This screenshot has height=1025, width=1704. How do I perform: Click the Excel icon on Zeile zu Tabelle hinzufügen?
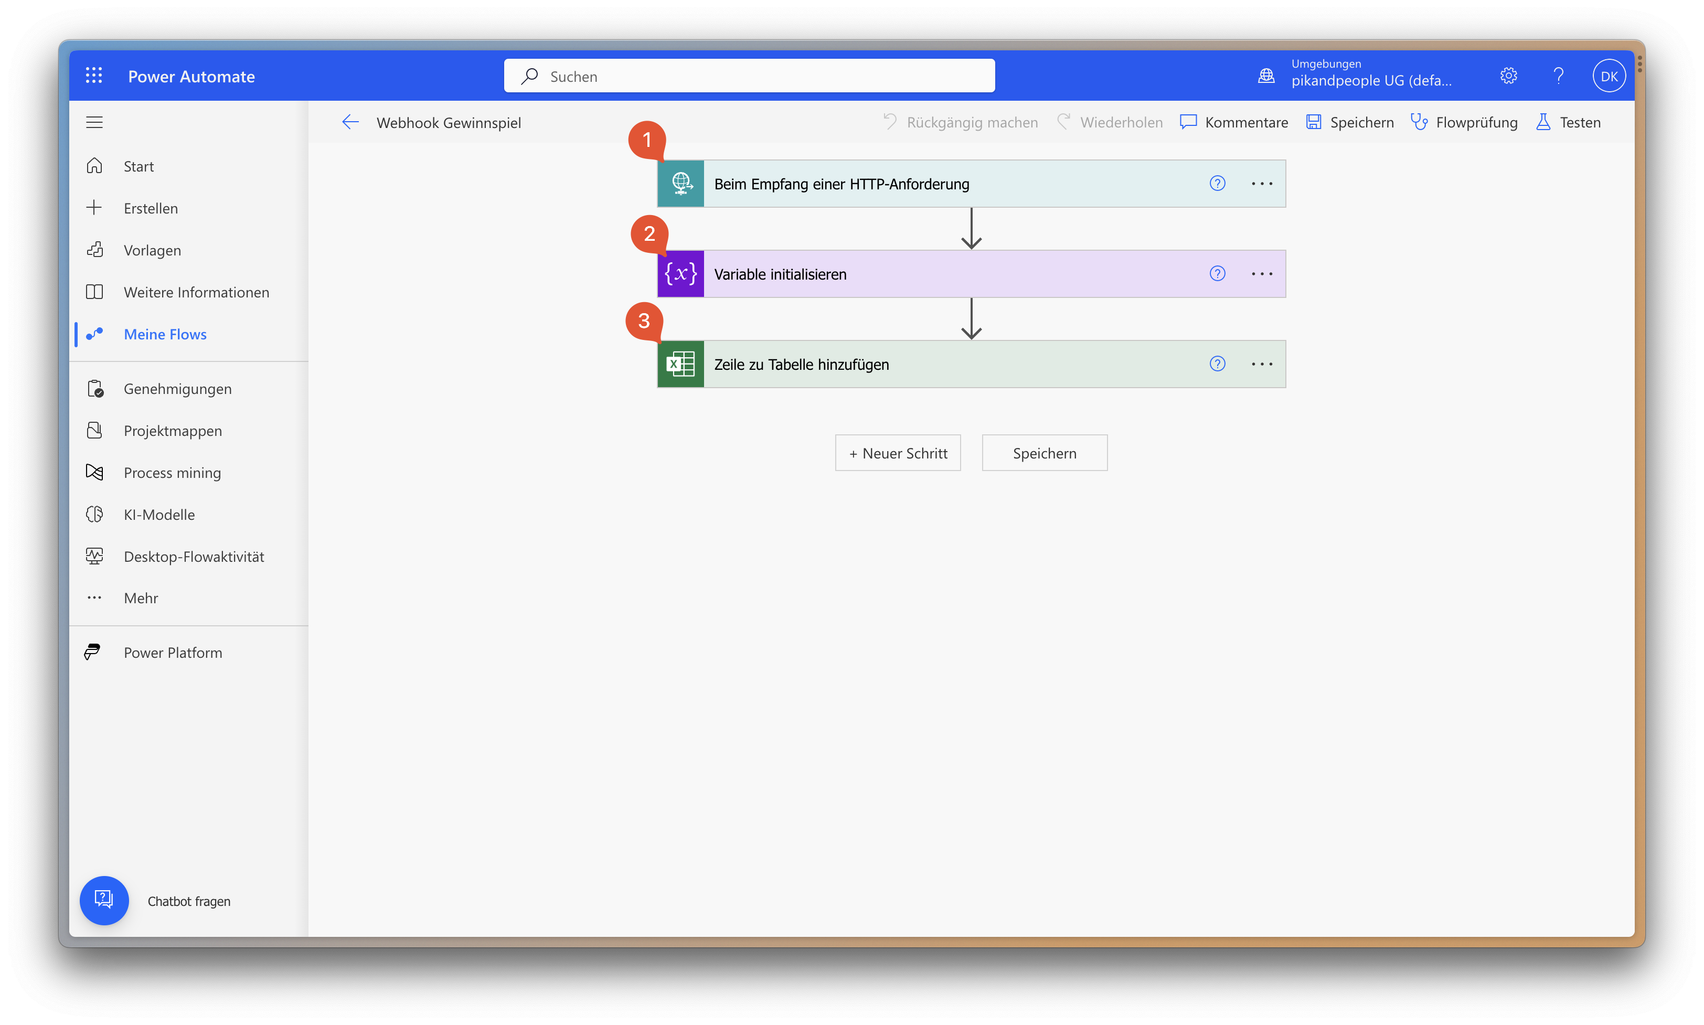point(680,364)
